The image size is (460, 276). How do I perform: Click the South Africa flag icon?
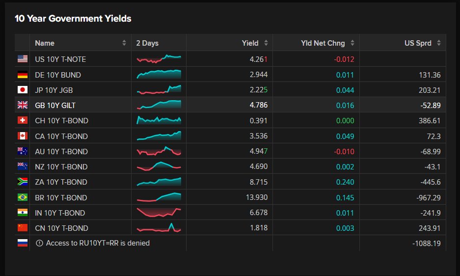point(23,182)
